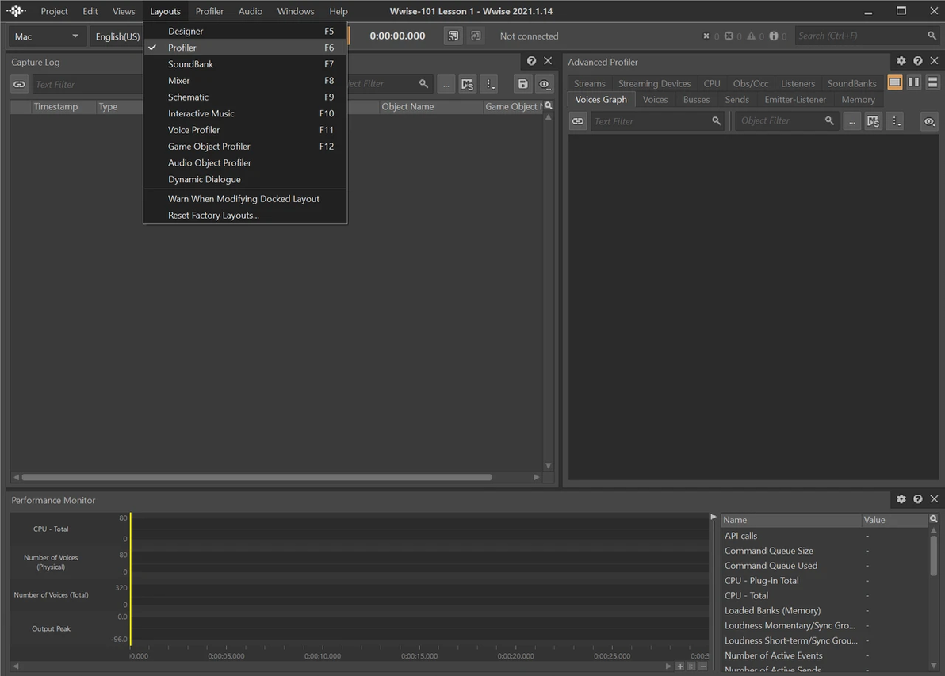
Task: Collapse Performance Monitor list with arrow expander
Action: point(714,517)
